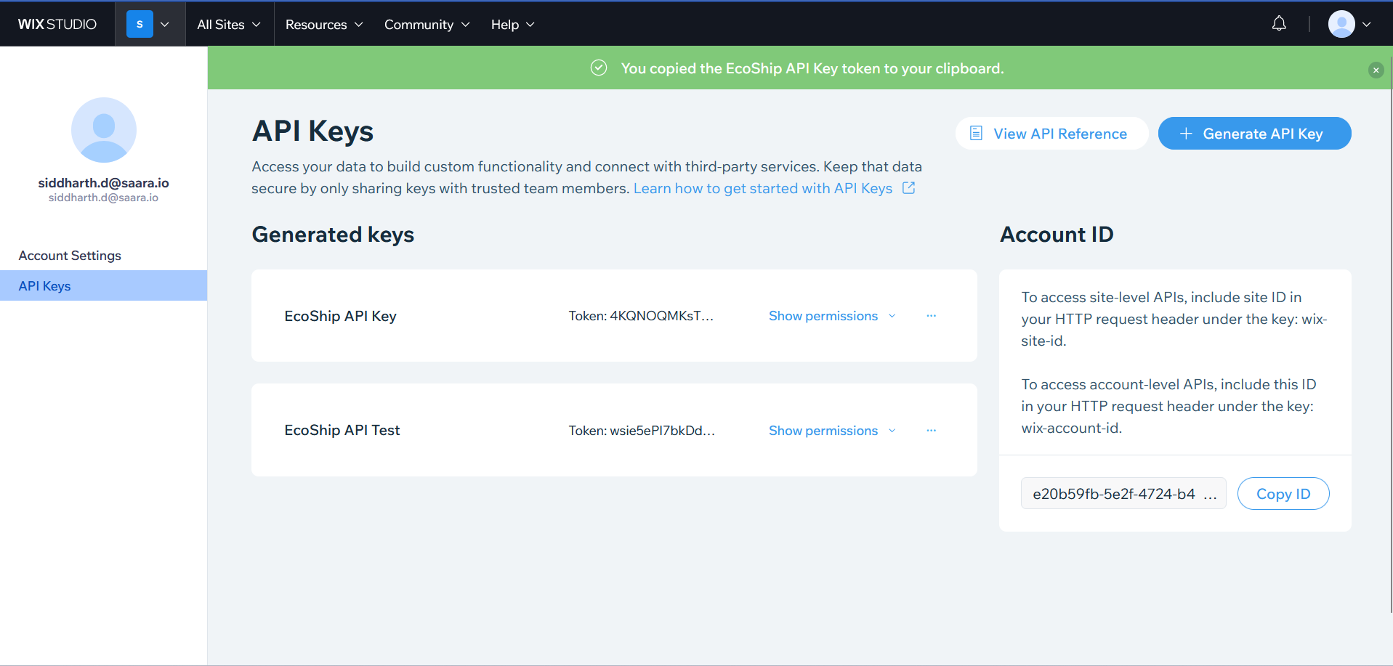
Task: Open the Resources menu
Action: tap(323, 24)
